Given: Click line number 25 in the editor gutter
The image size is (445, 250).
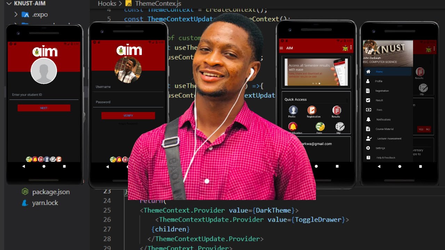Looking at the screenshot, I should pos(107,210).
